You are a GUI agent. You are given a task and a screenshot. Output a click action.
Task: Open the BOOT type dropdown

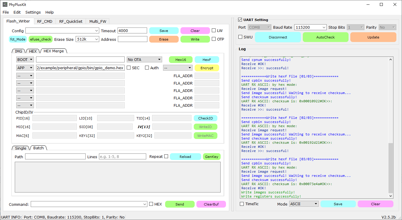point(25,59)
